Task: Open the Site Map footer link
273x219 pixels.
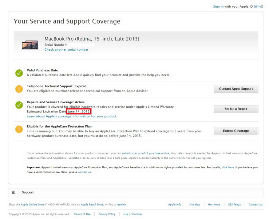Action: [194, 204]
